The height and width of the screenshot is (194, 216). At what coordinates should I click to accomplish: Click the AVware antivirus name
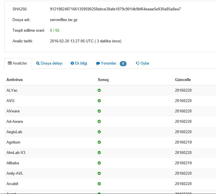(13, 111)
